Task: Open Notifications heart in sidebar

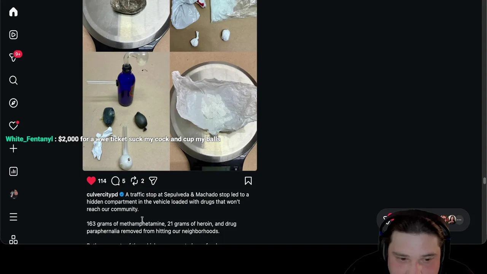Action: [13, 126]
